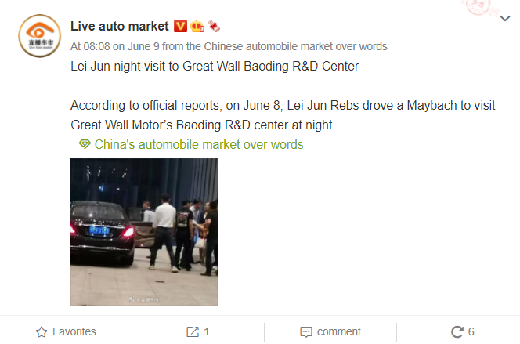Open China's automobile market over words topic
This screenshot has height=344, width=520.
[198, 144]
